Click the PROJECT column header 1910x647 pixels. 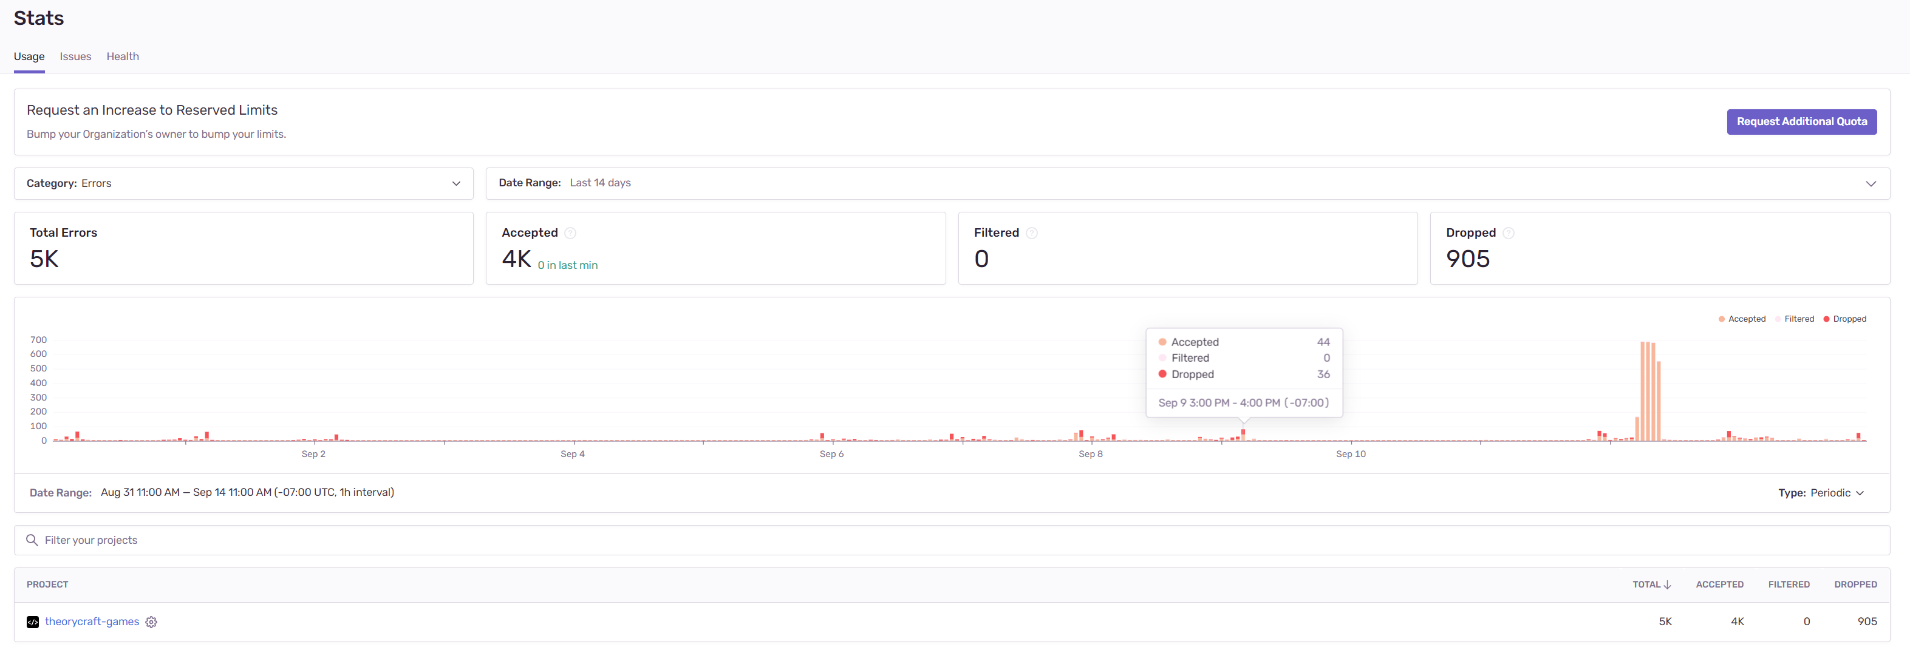47,584
